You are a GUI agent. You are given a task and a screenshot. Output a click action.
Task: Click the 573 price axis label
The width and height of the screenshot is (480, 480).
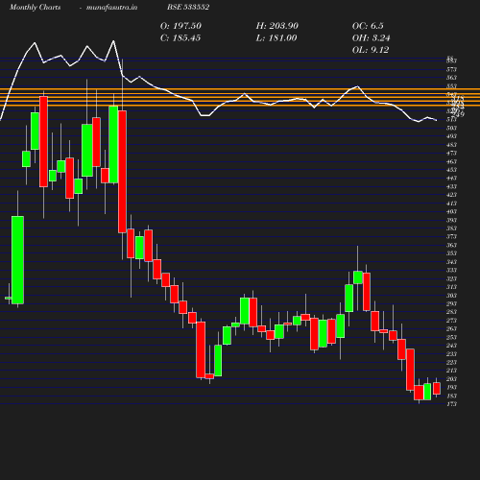click(x=451, y=69)
